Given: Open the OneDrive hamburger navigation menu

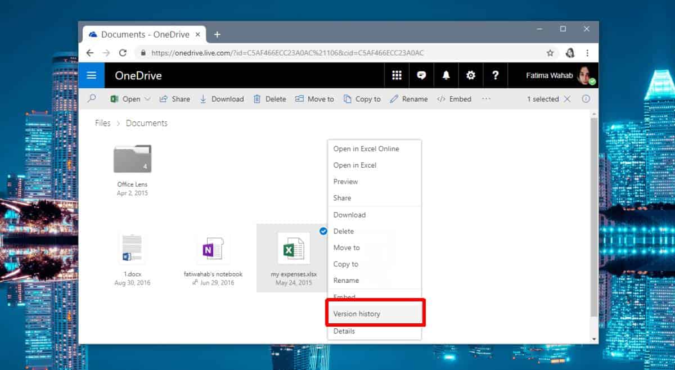Looking at the screenshot, I should [91, 75].
